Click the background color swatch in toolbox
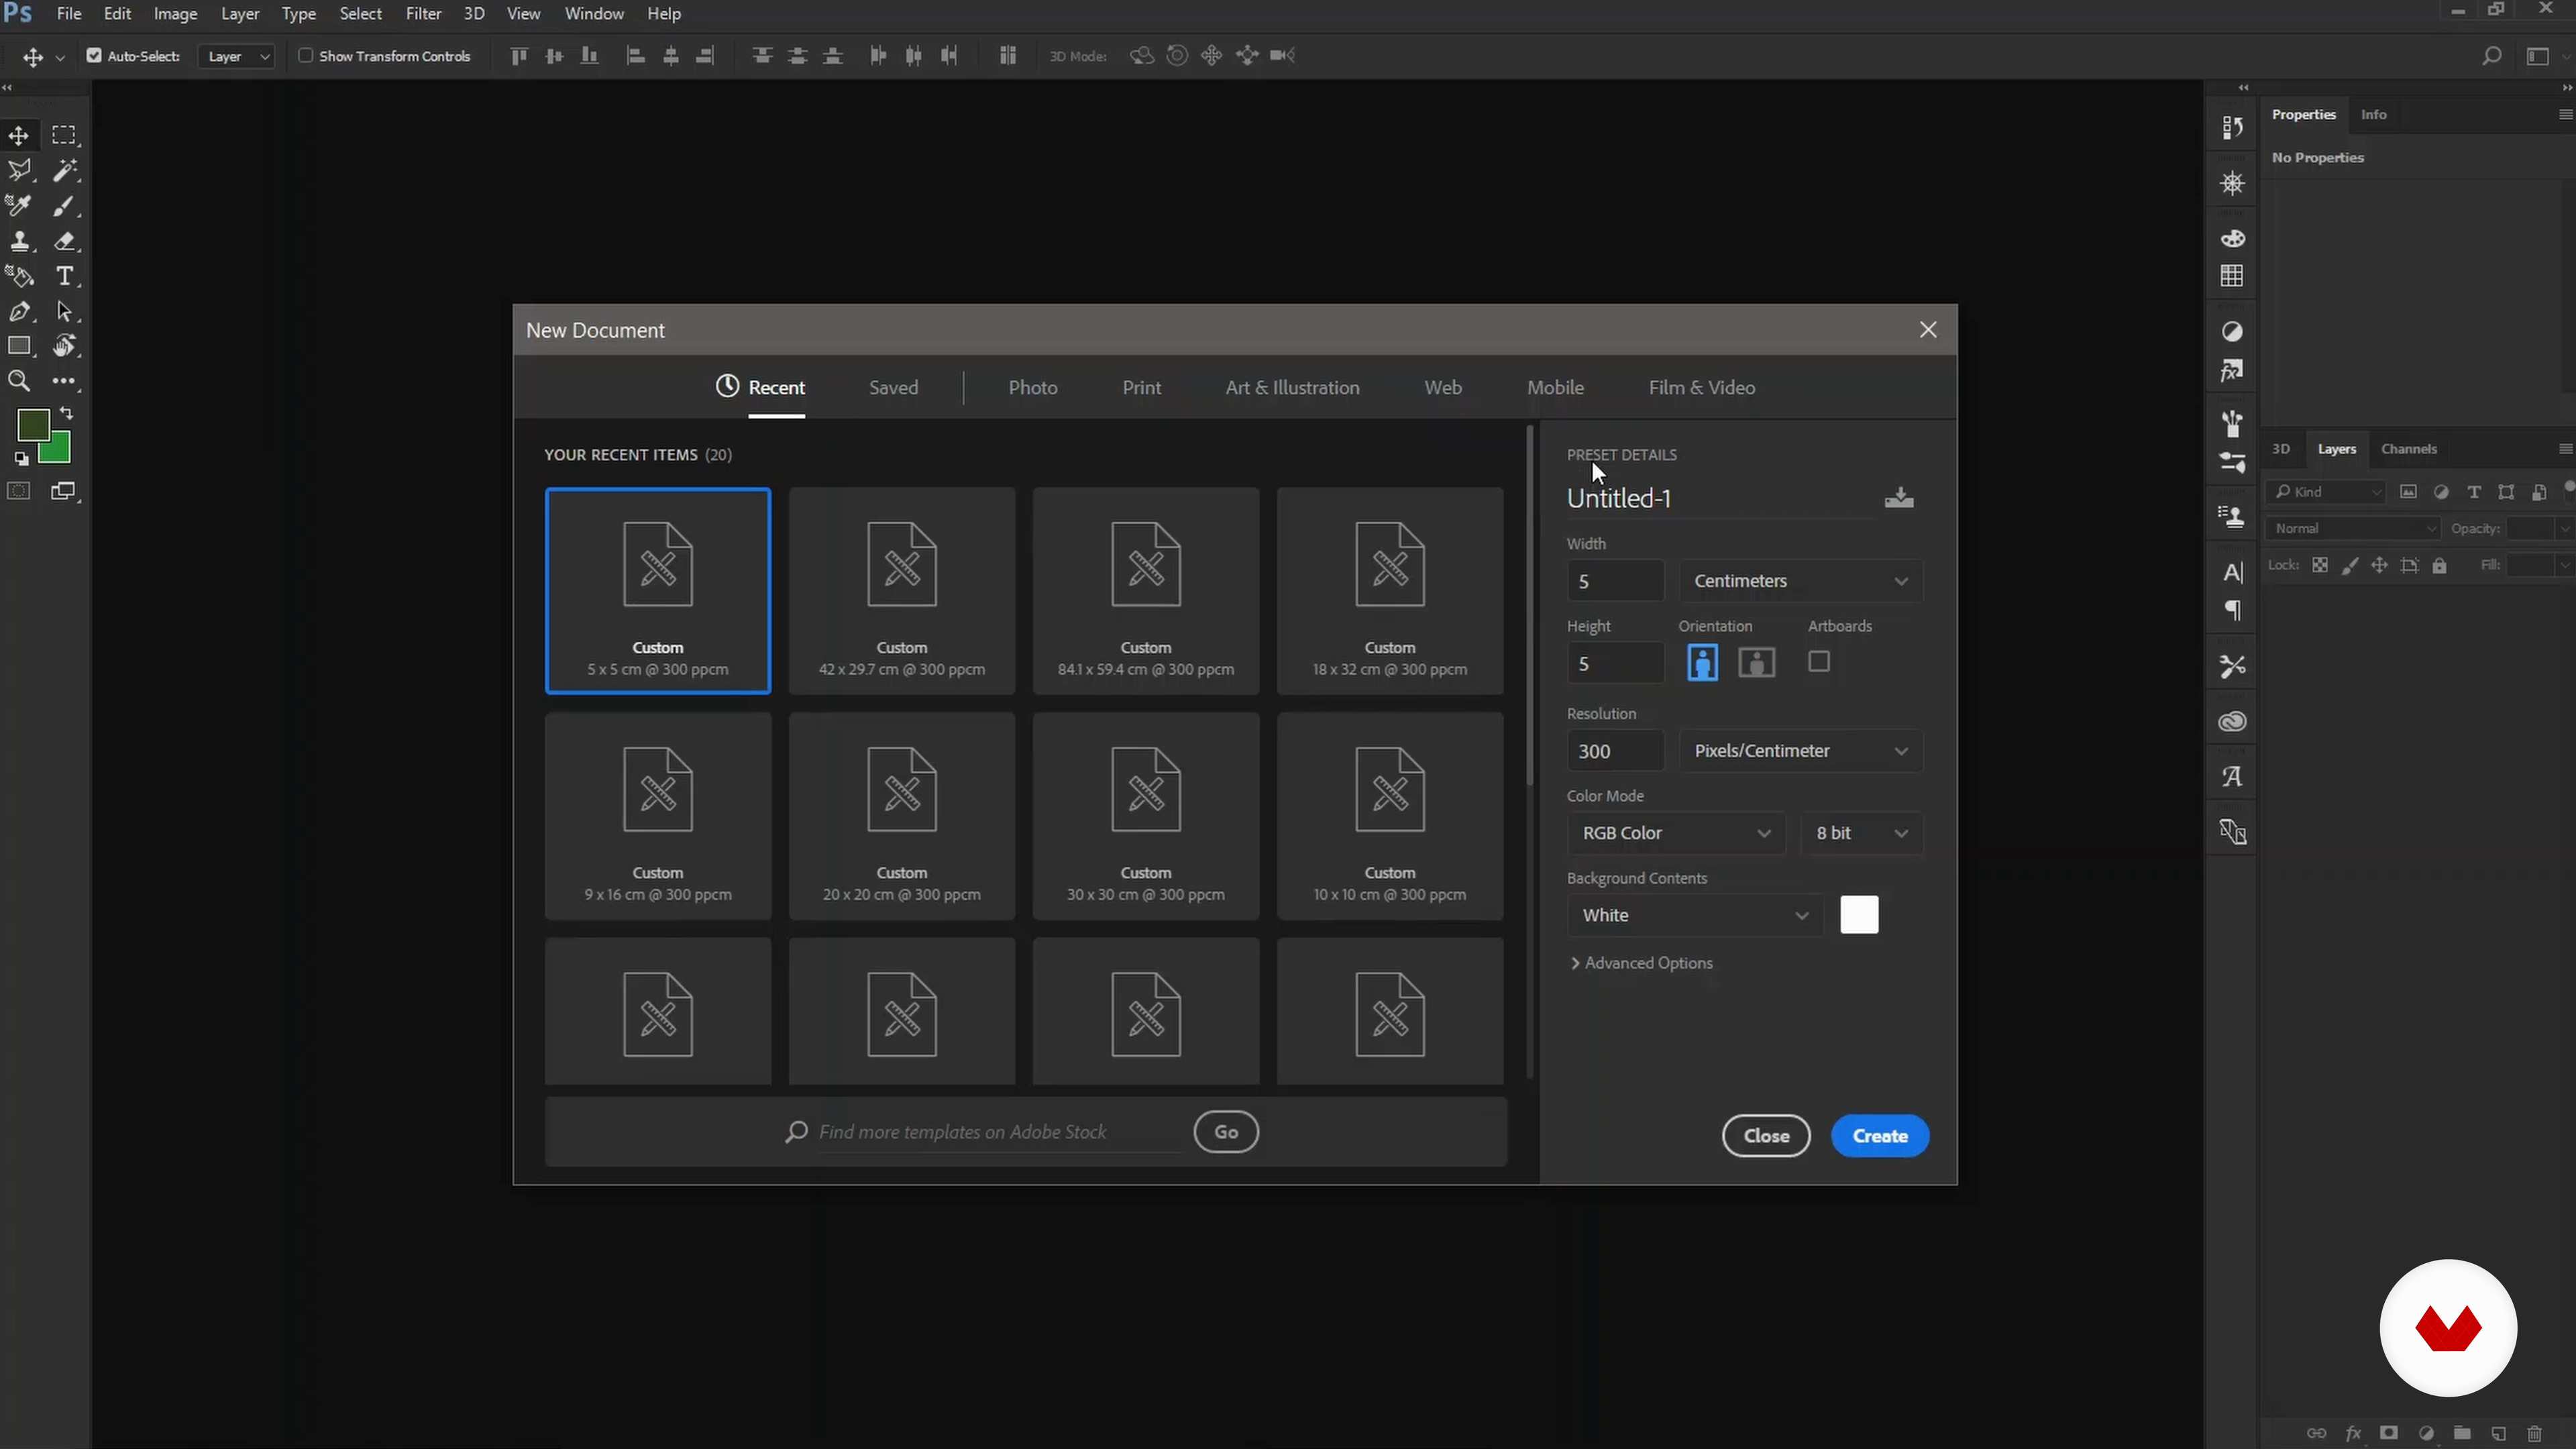Viewport: 2576px width, 1449px height. 59,453
